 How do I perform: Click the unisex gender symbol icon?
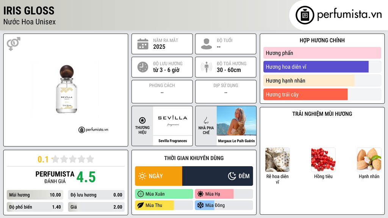(x=14, y=44)
